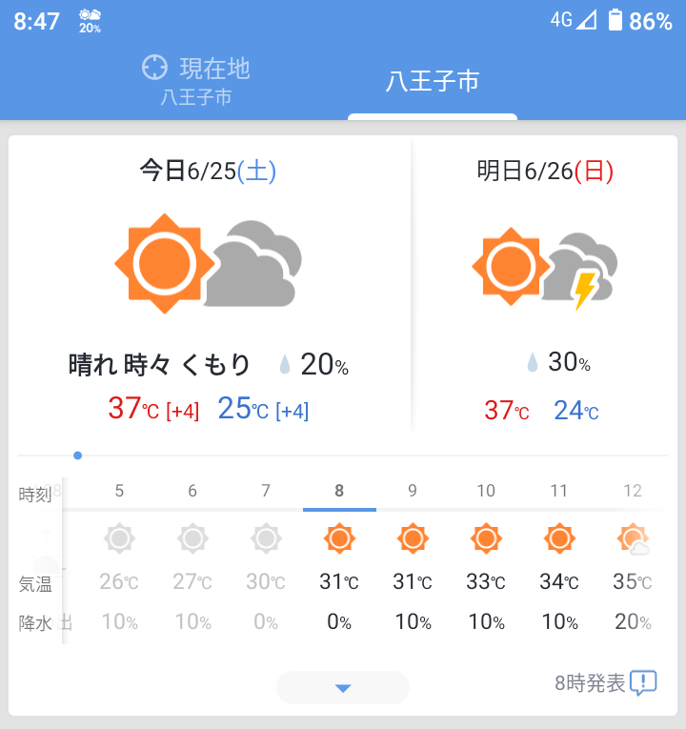Tap tomorrow's thunderstorm weather icon
Image resolution: width=686 pixels, height=729 pixels.
pyautogui.click(x=545, y=268)
